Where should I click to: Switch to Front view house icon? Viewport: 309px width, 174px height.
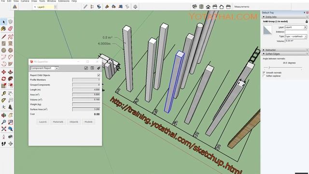pos(208,7)
